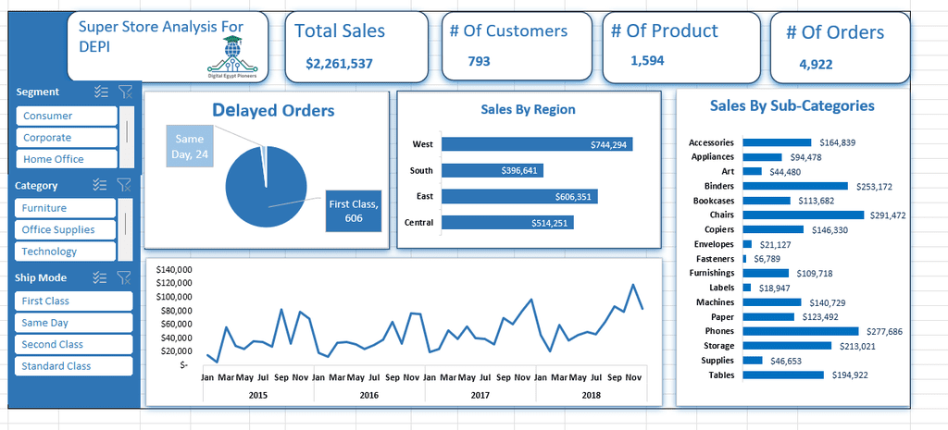Filter by Home Office segment
Image resolution: width=948 pixels, height=430 pixels.
67,159
